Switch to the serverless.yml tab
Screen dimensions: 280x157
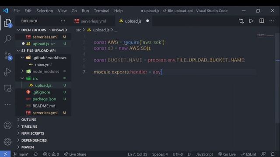tap(93, 21)
